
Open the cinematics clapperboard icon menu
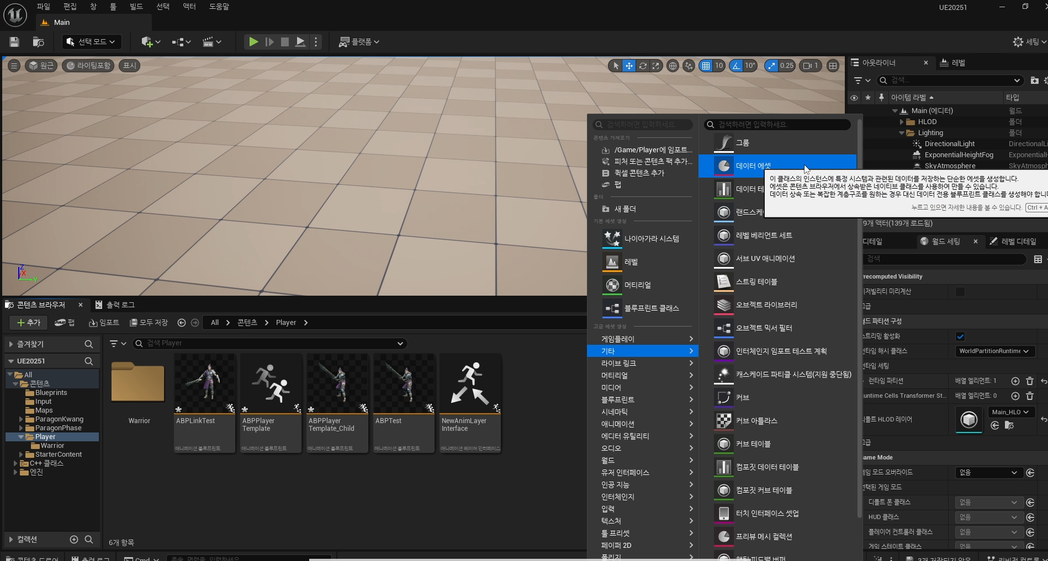pyautogui.click(x=212, y=42)
